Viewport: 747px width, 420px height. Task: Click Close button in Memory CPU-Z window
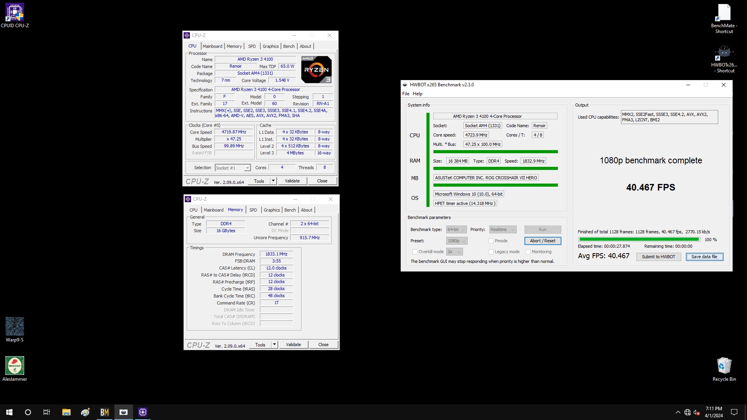(x=323, y=345)
